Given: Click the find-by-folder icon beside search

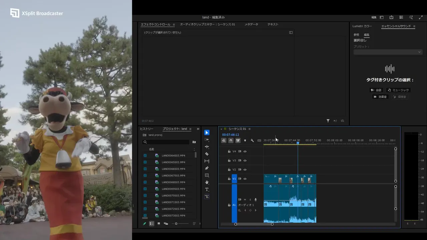Looking at the screenshot, I should pyautogui.click(x=194, y=142).
